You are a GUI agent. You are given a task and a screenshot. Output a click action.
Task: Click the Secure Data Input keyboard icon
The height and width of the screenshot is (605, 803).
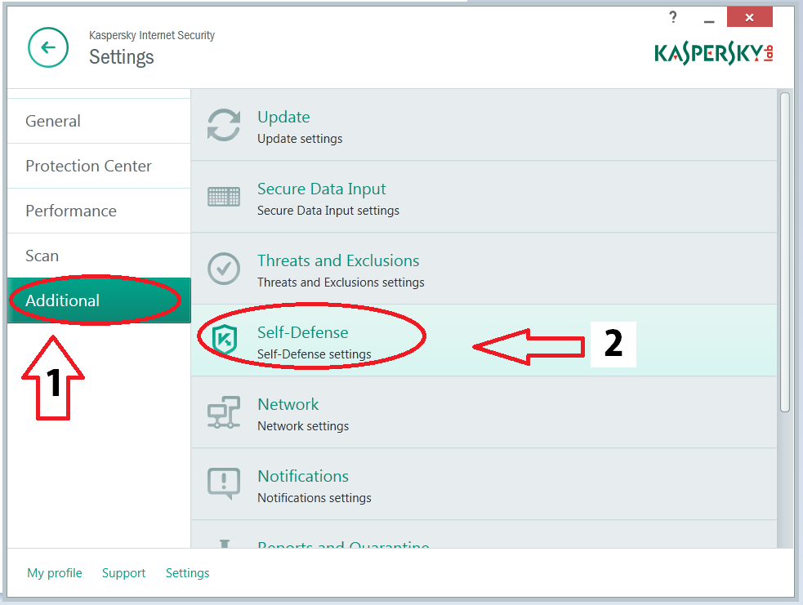(224, 197)
